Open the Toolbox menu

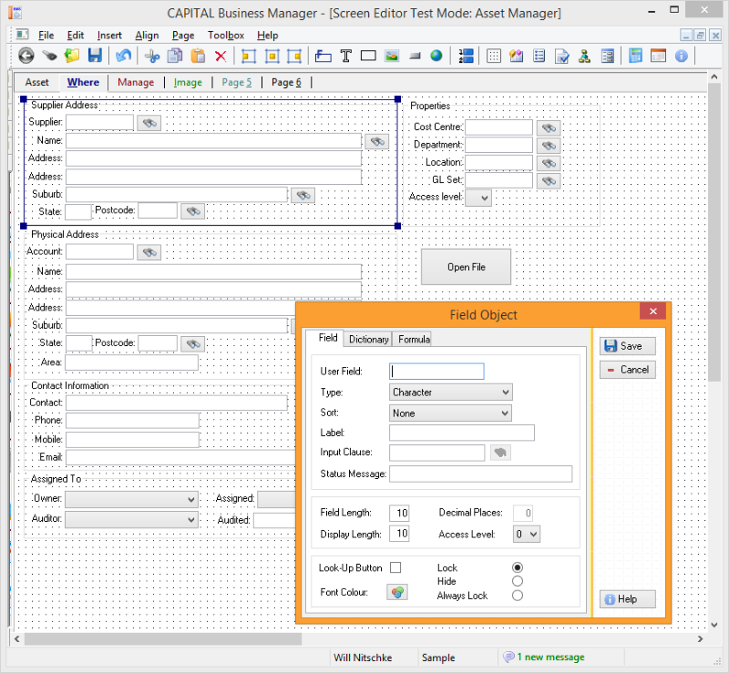pyautogui.click(x=226, y=36)
